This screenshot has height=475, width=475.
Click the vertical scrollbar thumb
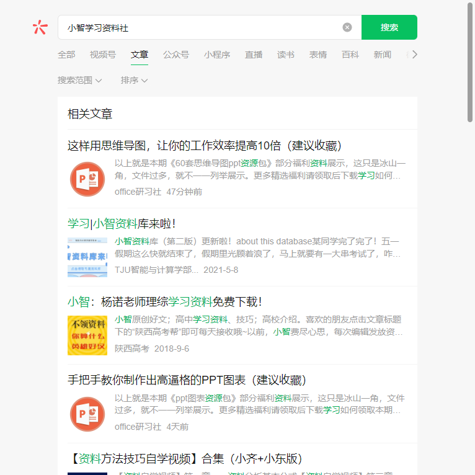470,62
